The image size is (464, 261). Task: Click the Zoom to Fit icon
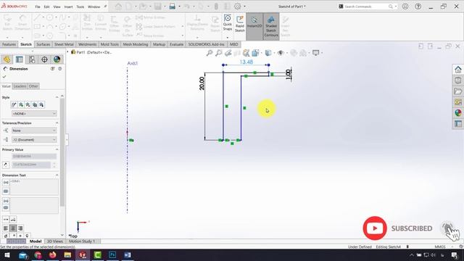(x=210, y=53)
